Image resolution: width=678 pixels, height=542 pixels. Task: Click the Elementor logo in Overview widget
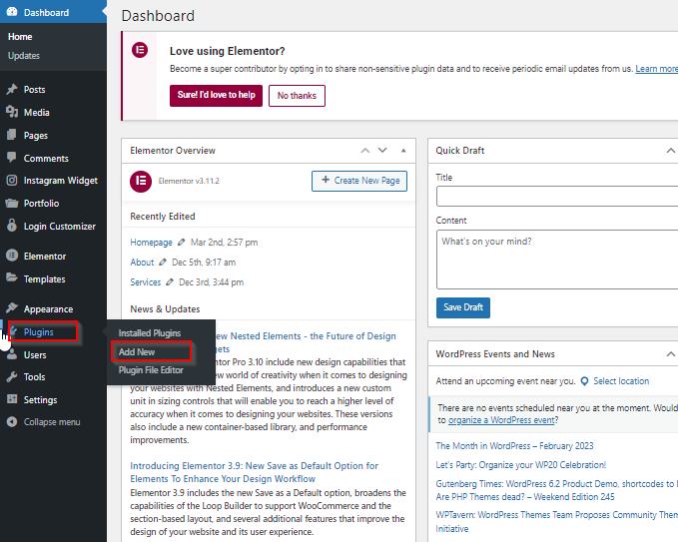pyautogui.click(x=141, y=181)
